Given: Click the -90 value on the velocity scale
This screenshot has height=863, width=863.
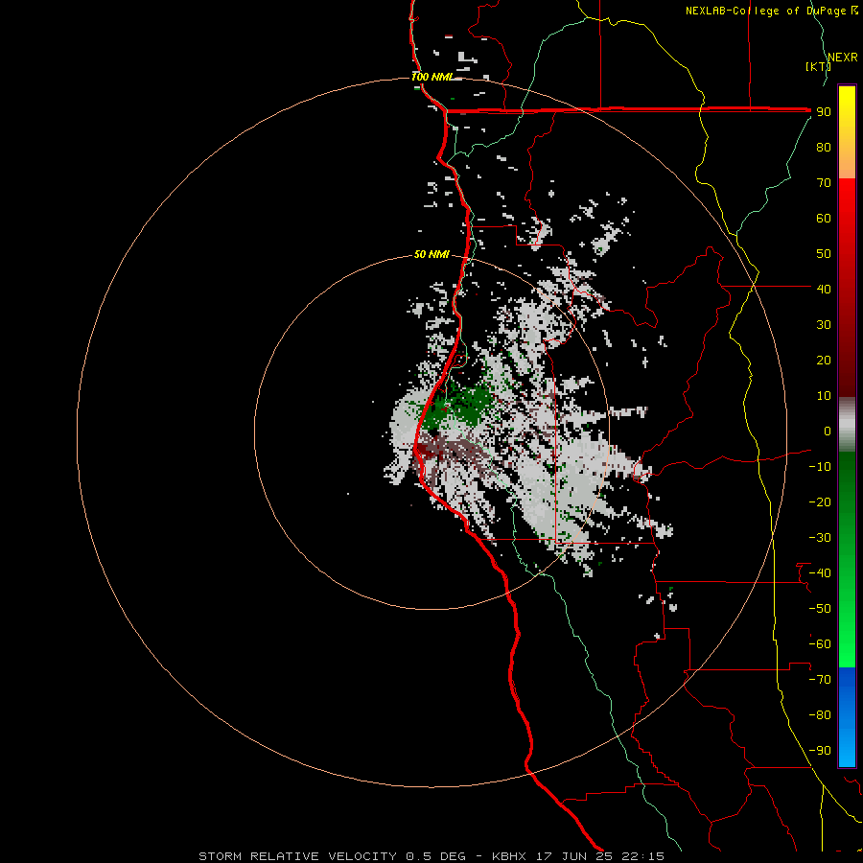Looking at the screenshot, I should pyautogui.click(x=820, y=751).
